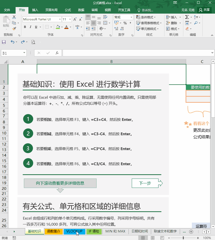
Task: Click 向下滚动查看更多详细信息 button
Action: pyautogui.click(x=60, y=183)
